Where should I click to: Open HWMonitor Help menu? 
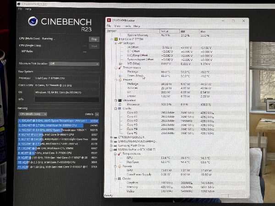137,26
